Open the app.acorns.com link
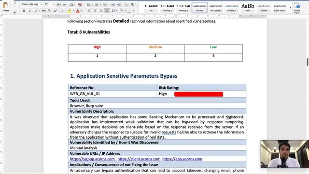309x174 pixels. click(183, 159)
